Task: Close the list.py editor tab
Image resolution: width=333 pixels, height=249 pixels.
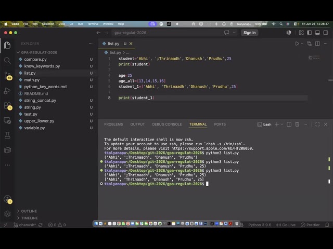Action: click(x=131, y=44)
